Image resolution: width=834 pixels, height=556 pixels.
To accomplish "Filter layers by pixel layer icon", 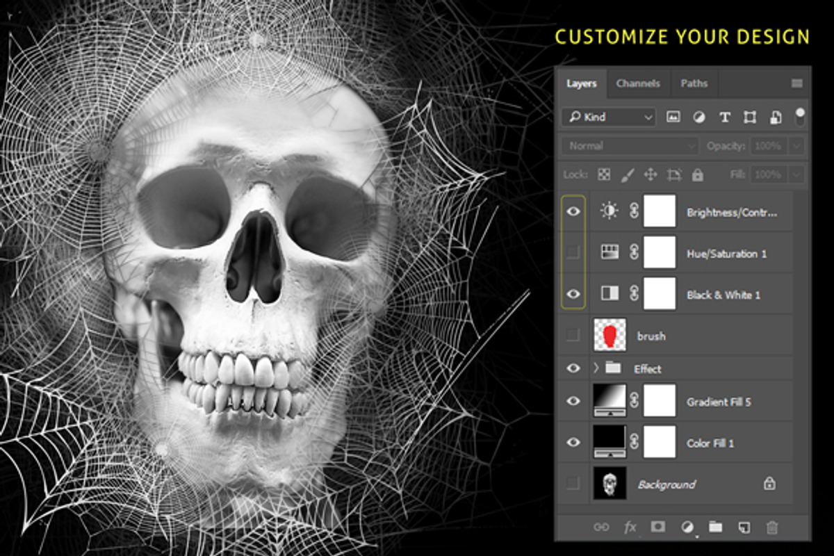I will (673, 117).
